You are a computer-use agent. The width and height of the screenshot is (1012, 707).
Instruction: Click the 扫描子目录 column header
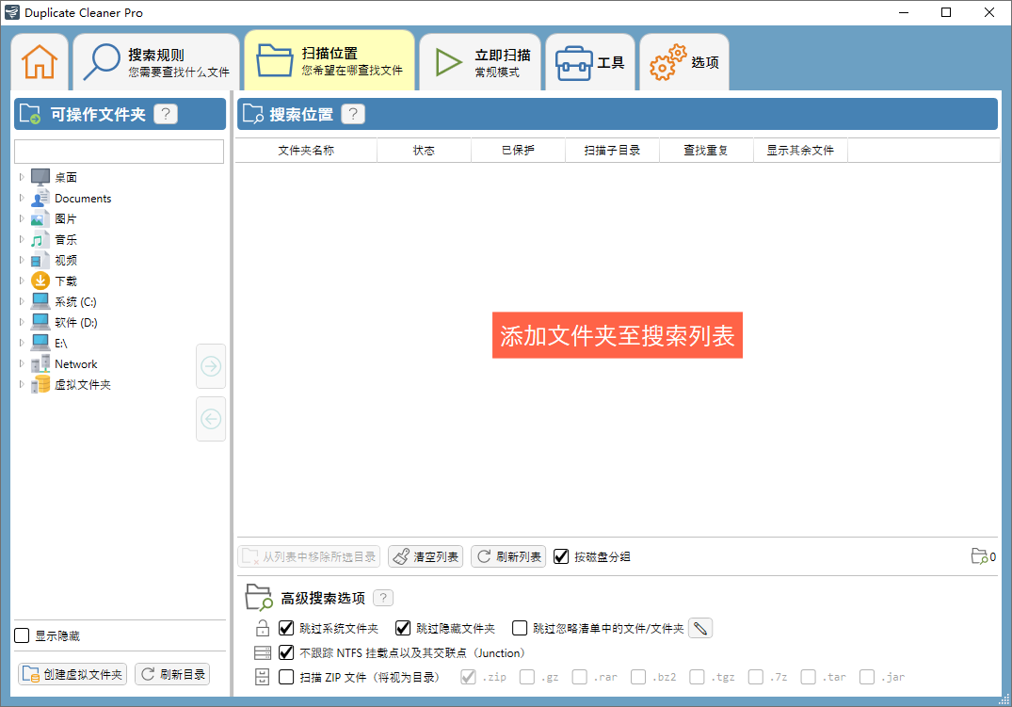click(613, 151)
